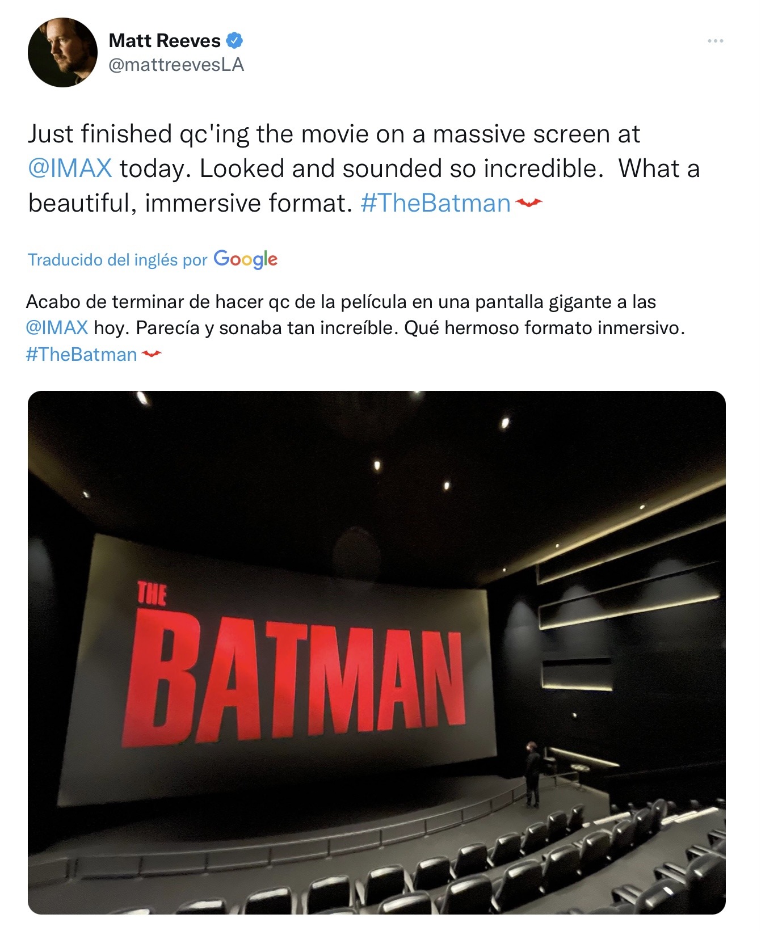Click the Google logo in translation notice
Image resolution: width=761 pixels, height=931 pixels.
pos(246,259)
